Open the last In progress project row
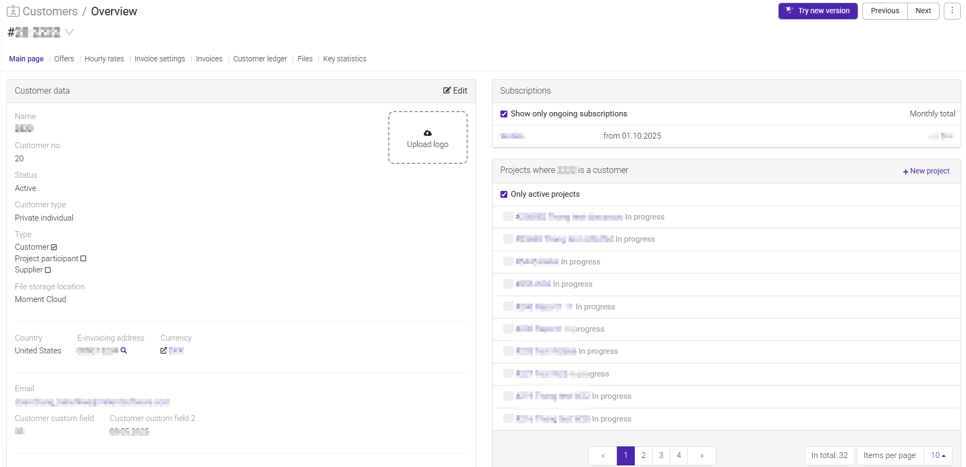The image size is (966, 467). (x=726, y=419)
